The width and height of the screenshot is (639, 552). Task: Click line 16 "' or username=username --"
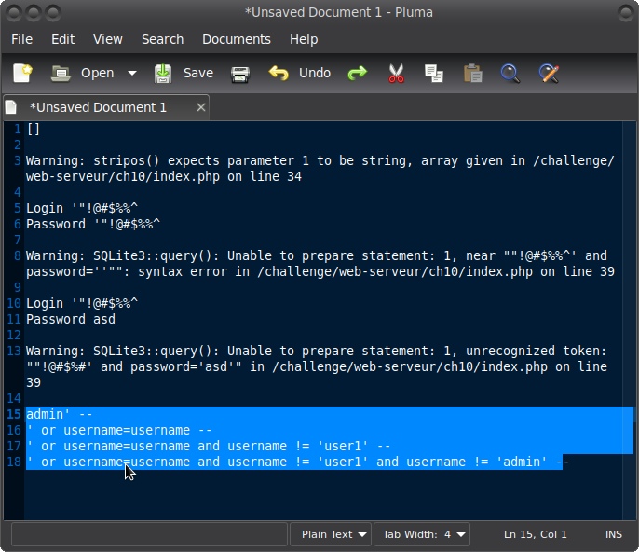118,431
